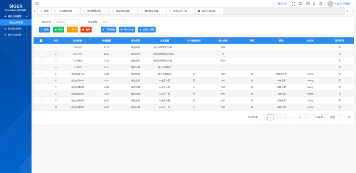Go to page 3
356x173 pixels.
tap(285, 117)
